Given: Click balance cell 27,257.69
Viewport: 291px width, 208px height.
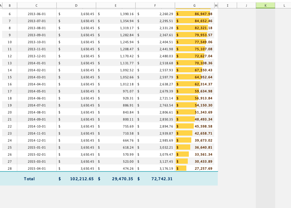Looking at the screenshot, I should 194,169.
